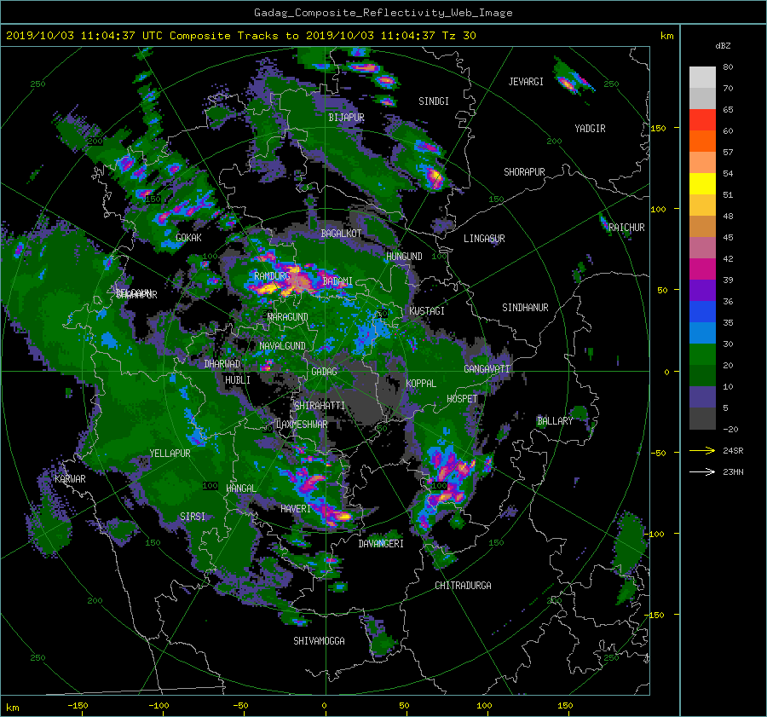Click the BADAMI label
Image resolution: width=767 pixels, height=717 pixels.
pos(337,281)
